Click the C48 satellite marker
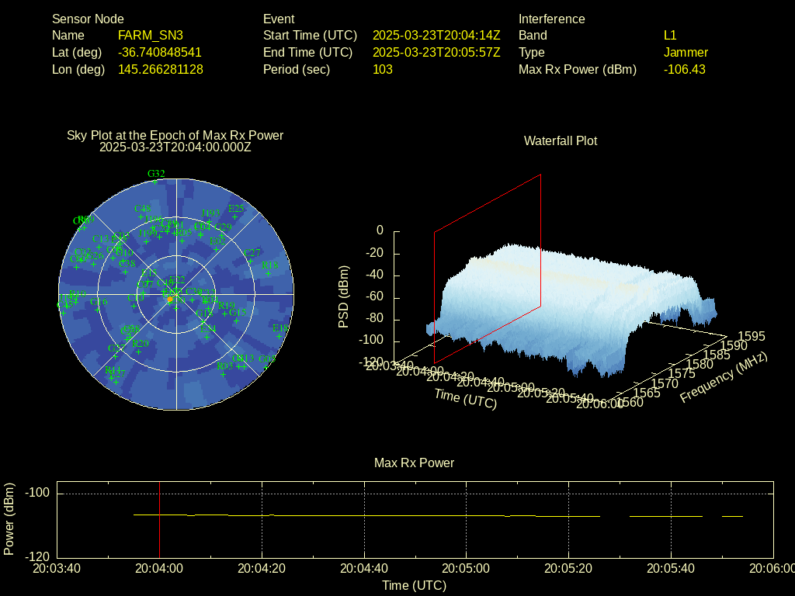The width and height of the screenshot is (795, 596). point(142,217)
